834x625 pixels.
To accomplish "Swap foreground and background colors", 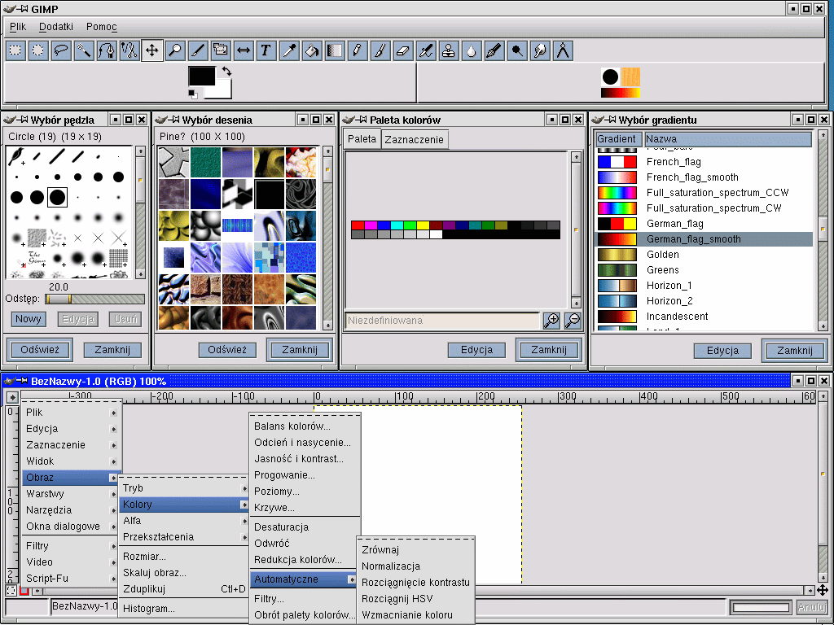I will [x=226, y=71].
